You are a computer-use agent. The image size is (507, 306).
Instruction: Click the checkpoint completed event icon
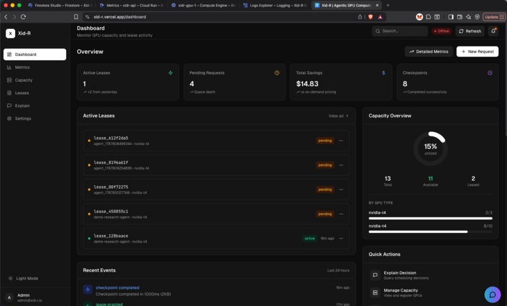tap(87, 290)
